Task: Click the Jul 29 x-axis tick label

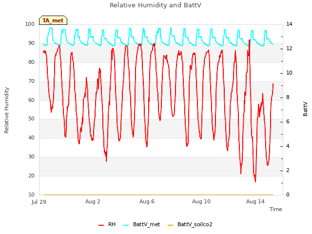Action: [x=39, y=202]
